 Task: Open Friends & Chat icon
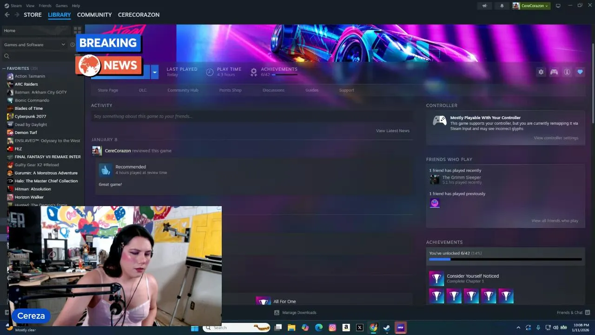(x=588, y=313)
